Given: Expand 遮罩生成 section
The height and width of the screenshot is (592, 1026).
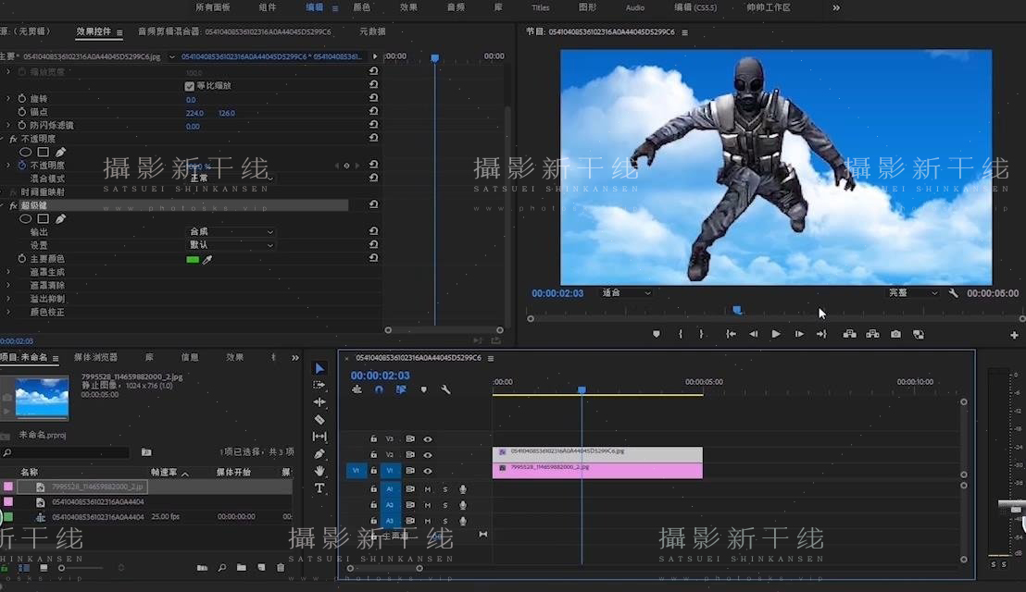Looking at the screenshot, I should (x=8, y=272).
